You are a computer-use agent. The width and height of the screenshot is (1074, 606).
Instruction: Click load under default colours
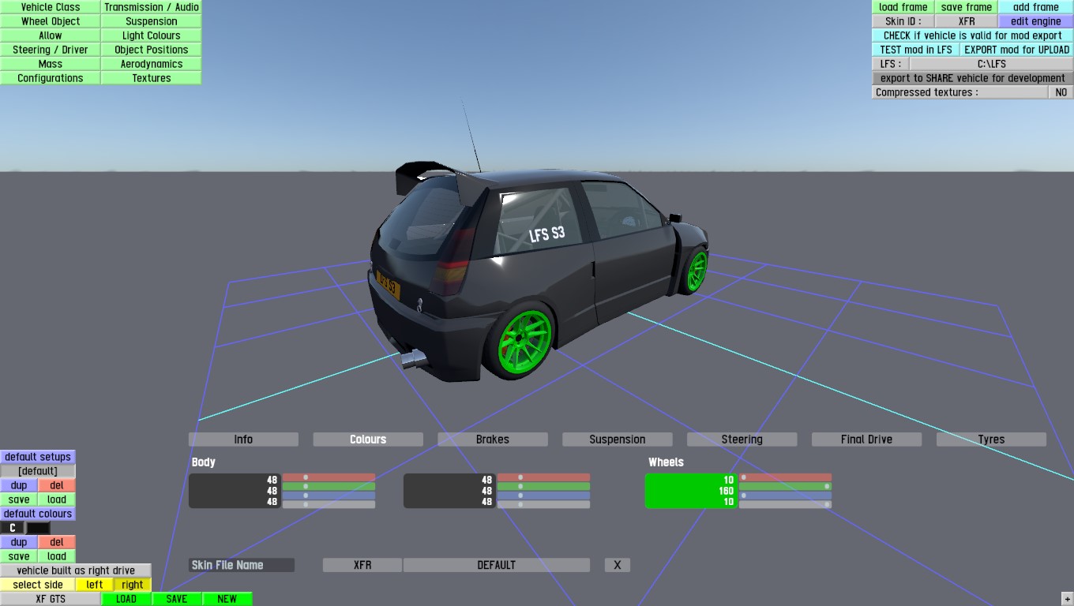[57, 556]
